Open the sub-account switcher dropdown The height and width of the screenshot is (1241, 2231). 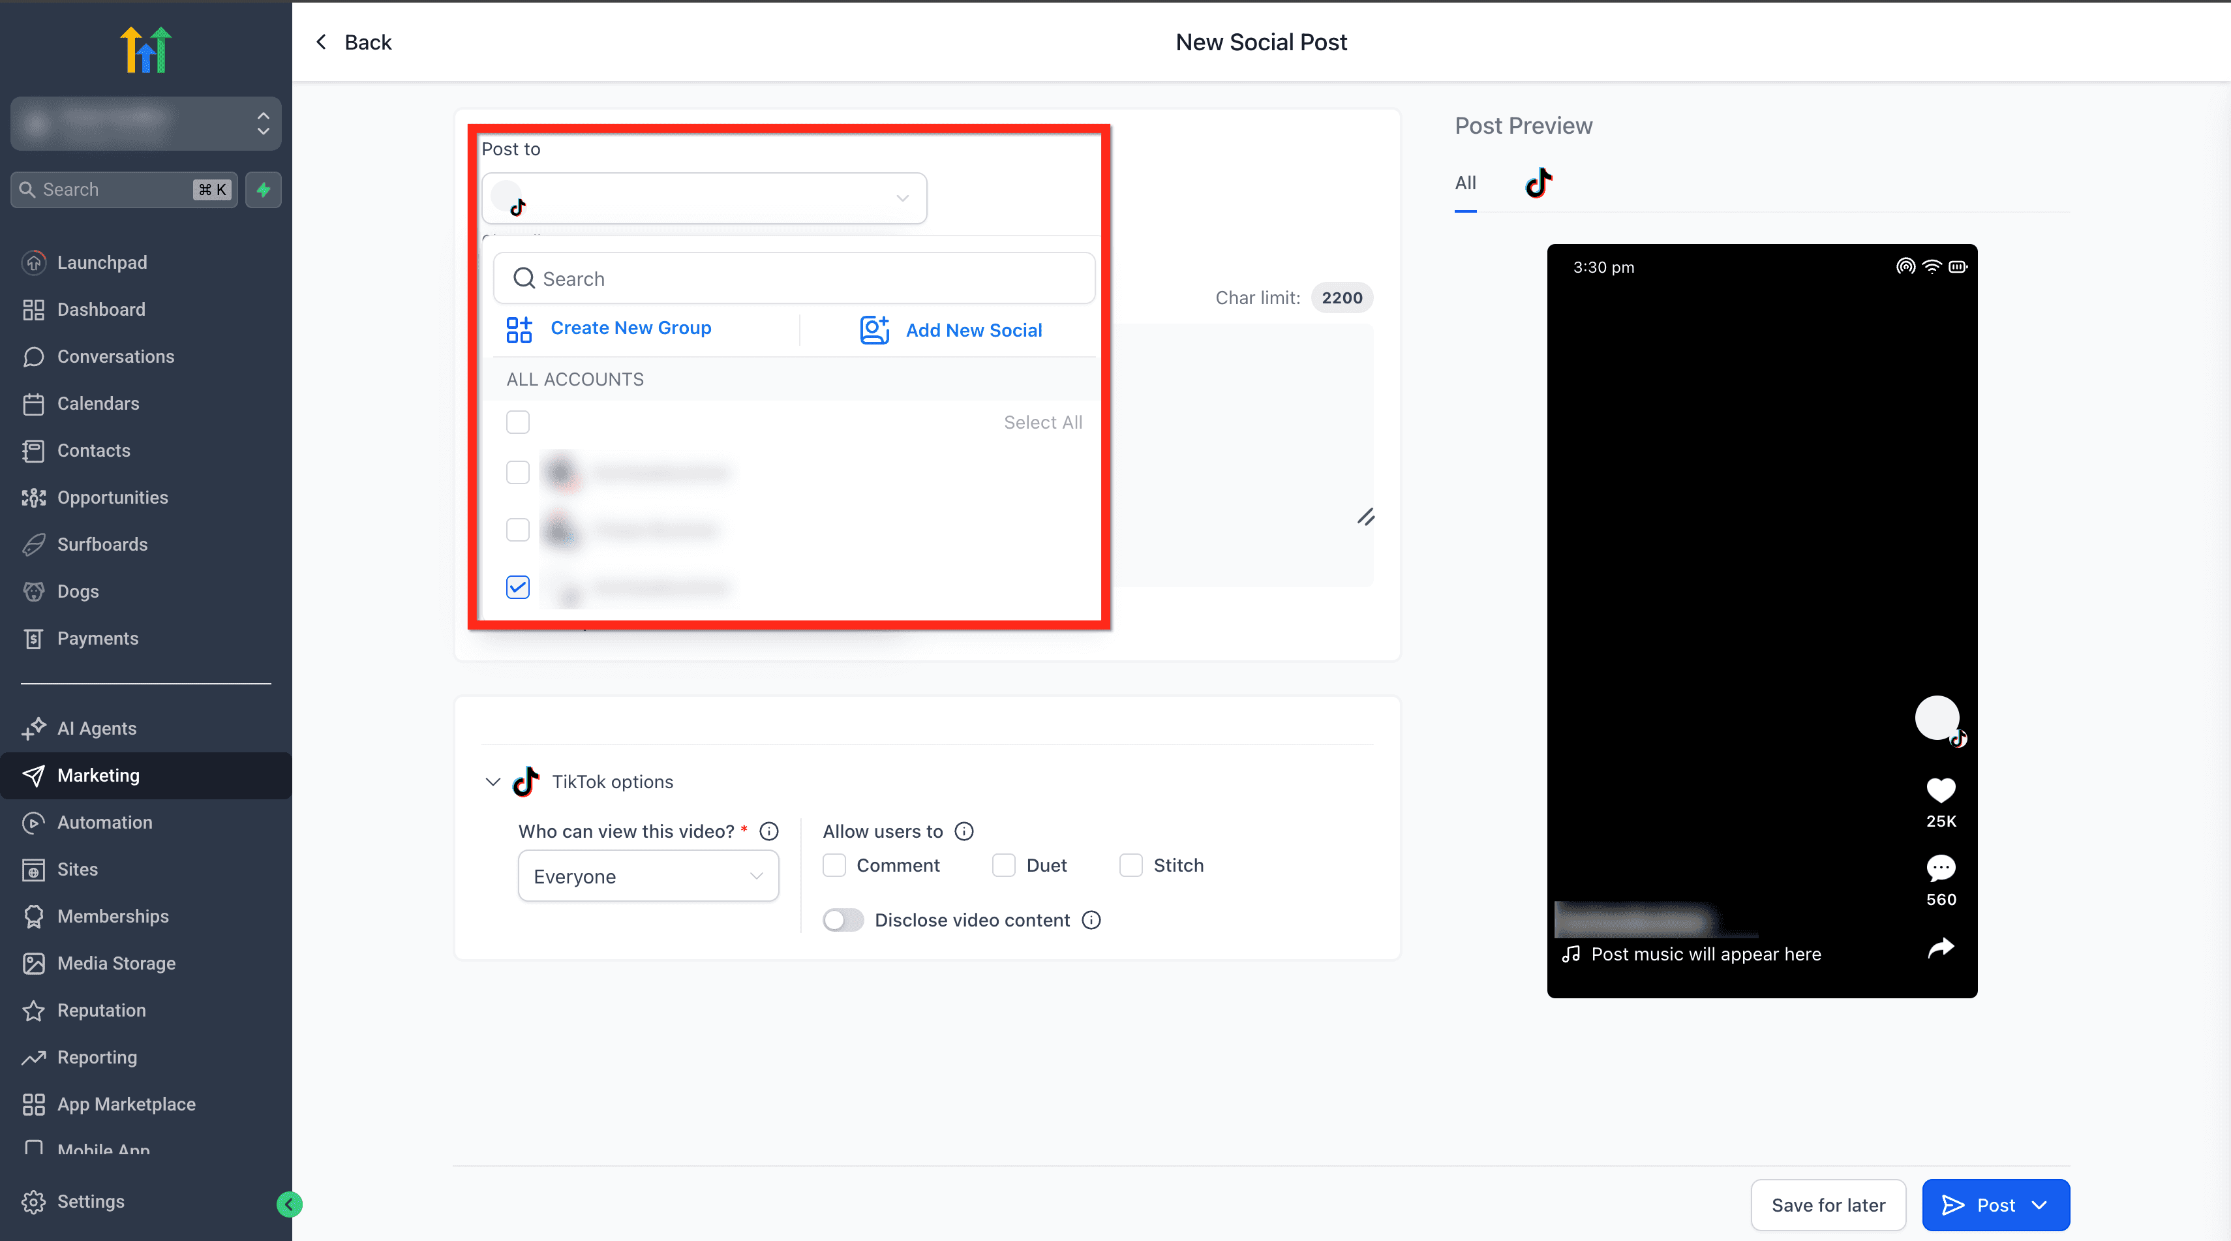coord(145,124)
